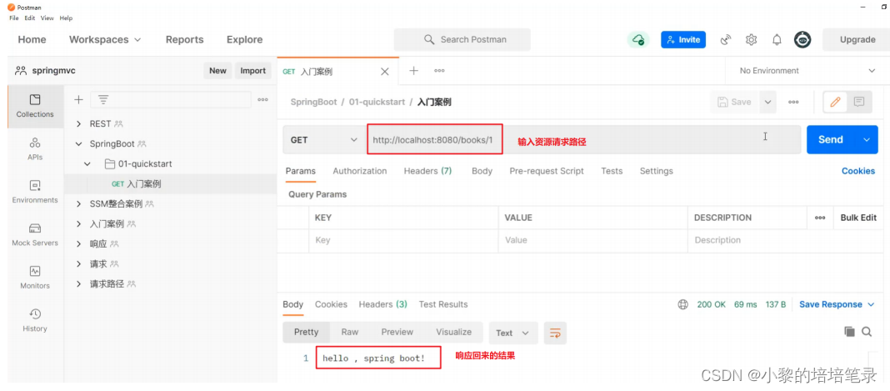890x391 pixels.
Task: Open the File menu
Action: point(14,18)
